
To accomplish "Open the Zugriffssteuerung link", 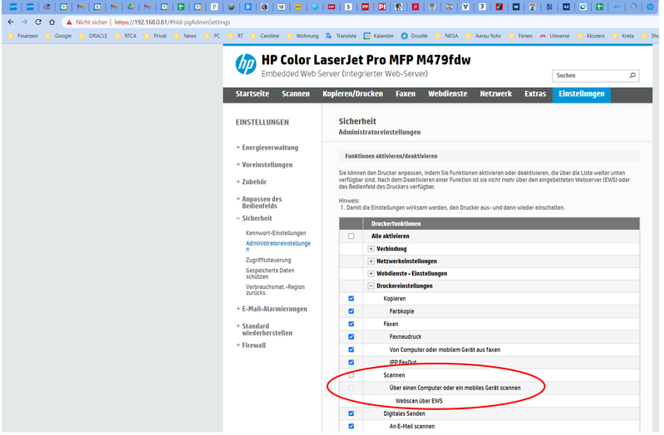I will [268, 260].
